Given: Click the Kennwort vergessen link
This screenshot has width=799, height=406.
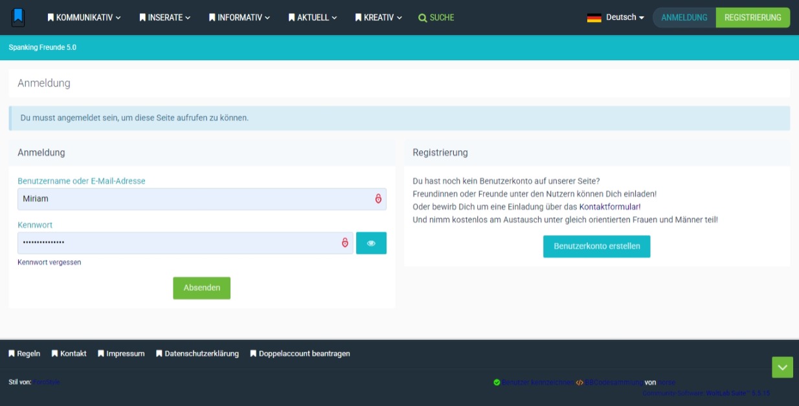Looking at the screenshot, I should pyautogui.click(x=49, y=262).
